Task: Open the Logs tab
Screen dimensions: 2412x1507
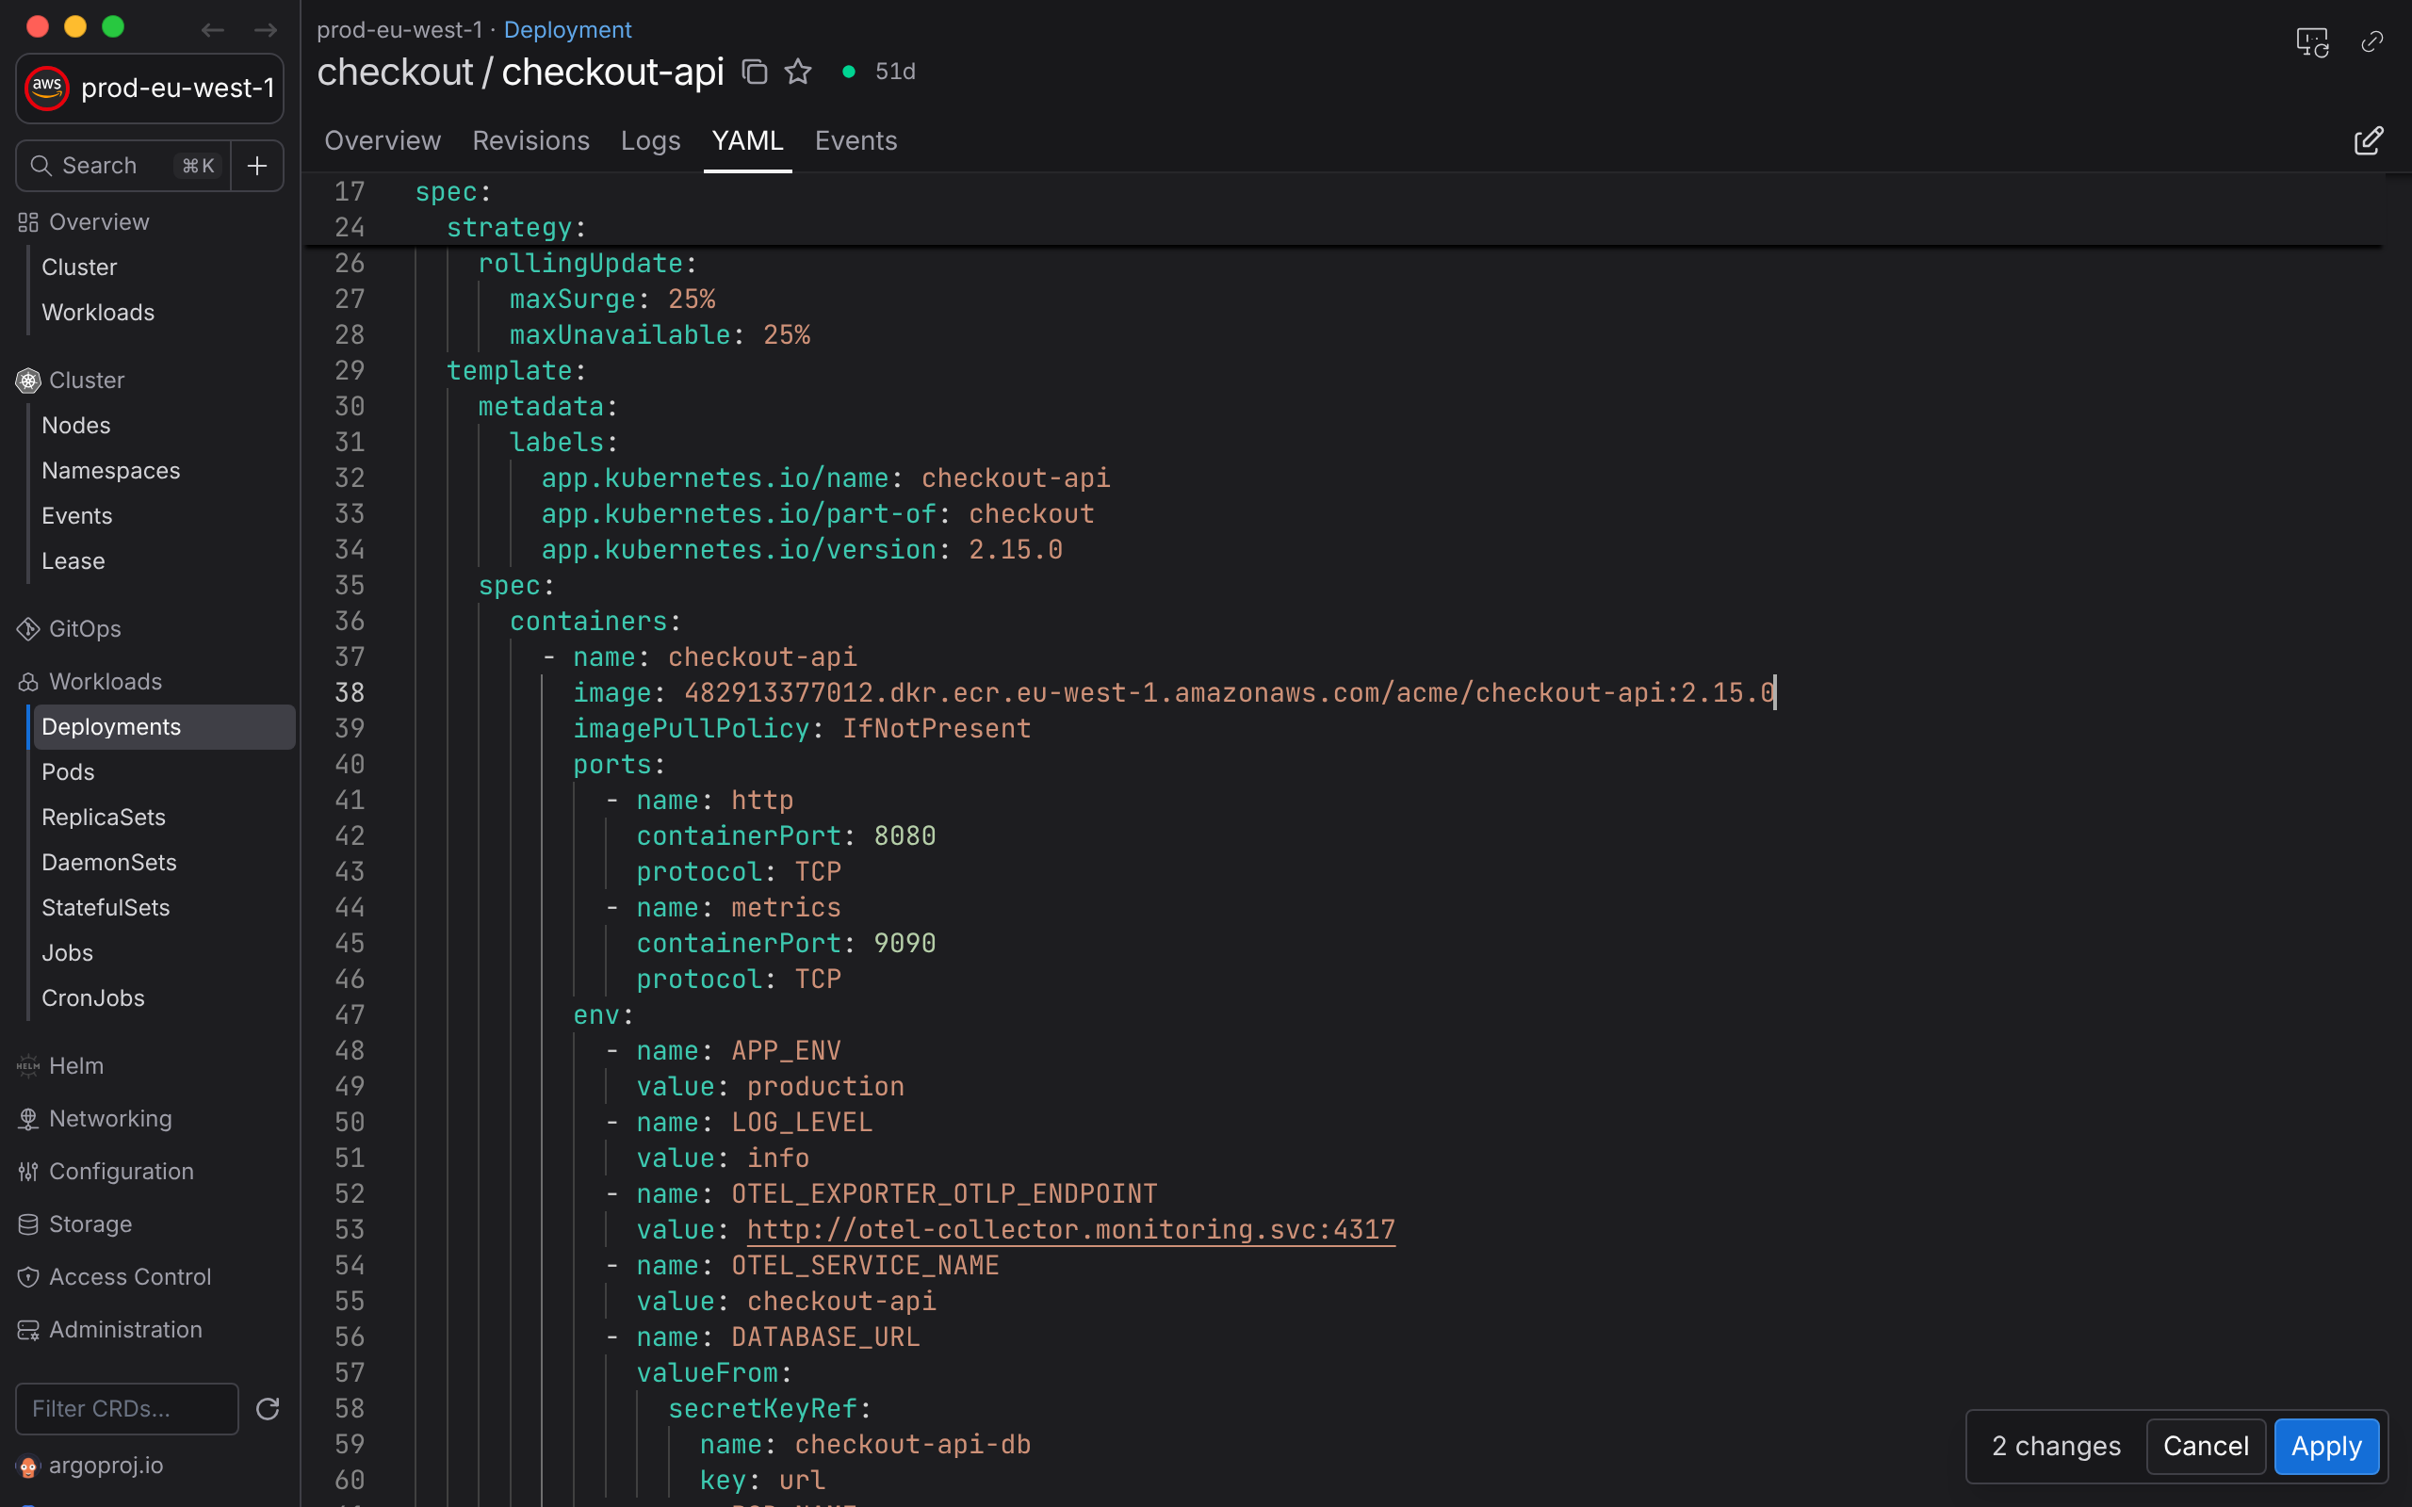Action: point(651,140)
